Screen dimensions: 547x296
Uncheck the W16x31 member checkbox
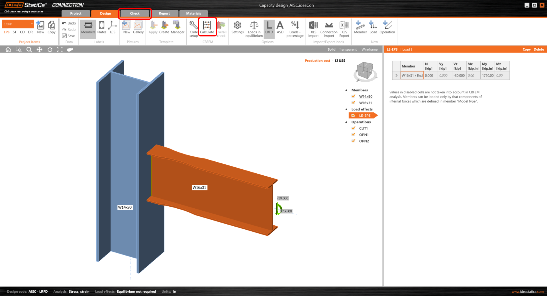(354, 103)
